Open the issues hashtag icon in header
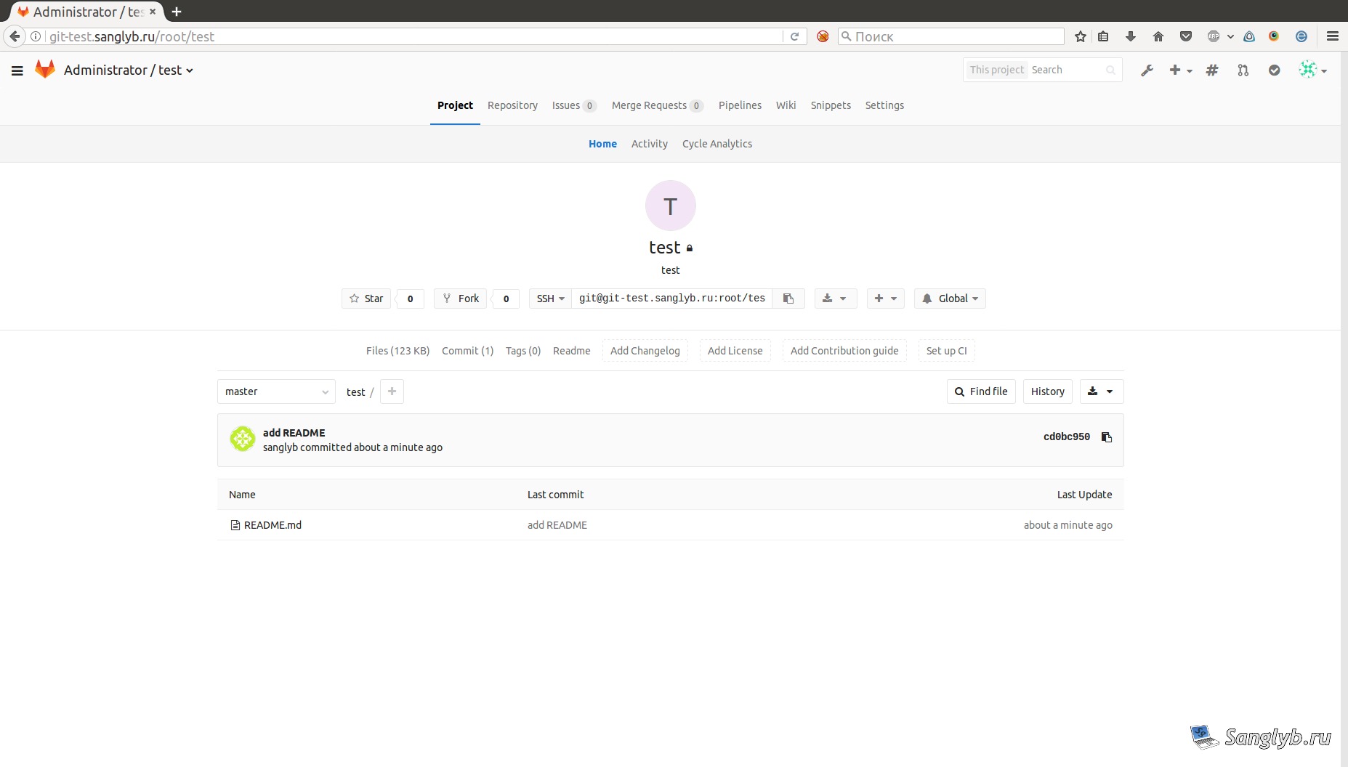1348x767 pixels. (1212, 70)
